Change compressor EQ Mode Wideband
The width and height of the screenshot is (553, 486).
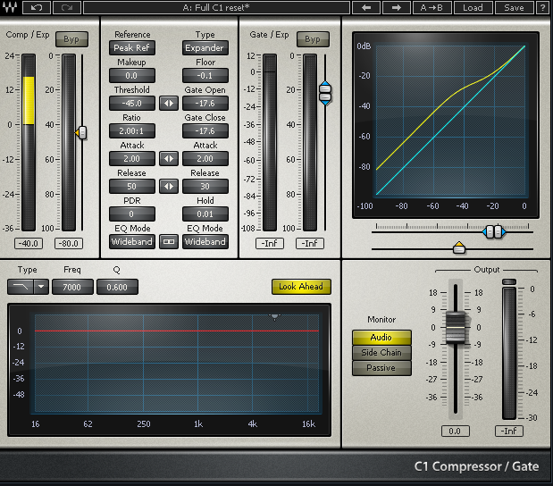(132, 242)
